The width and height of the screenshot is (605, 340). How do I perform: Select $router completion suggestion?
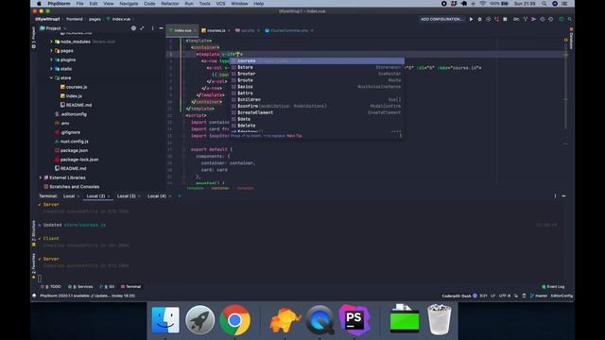tap(318, 74)
